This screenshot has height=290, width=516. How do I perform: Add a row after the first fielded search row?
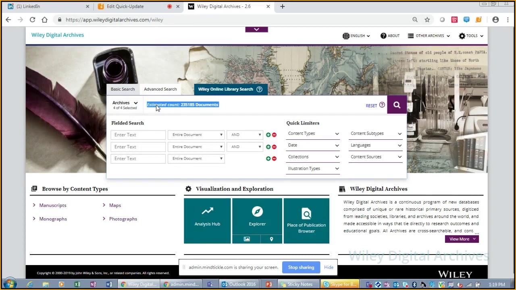point(268,135)
